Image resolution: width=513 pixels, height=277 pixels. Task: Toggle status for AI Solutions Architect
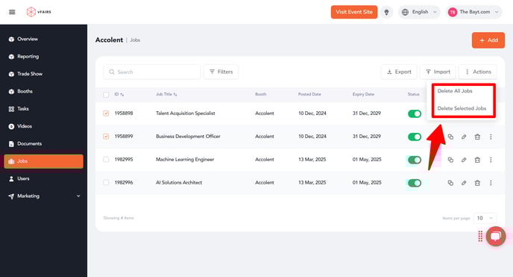[x=415, y=183]
